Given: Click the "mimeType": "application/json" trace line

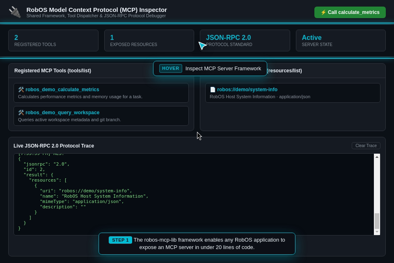Looking at the screenshot, I should click(x=82, y=201).
